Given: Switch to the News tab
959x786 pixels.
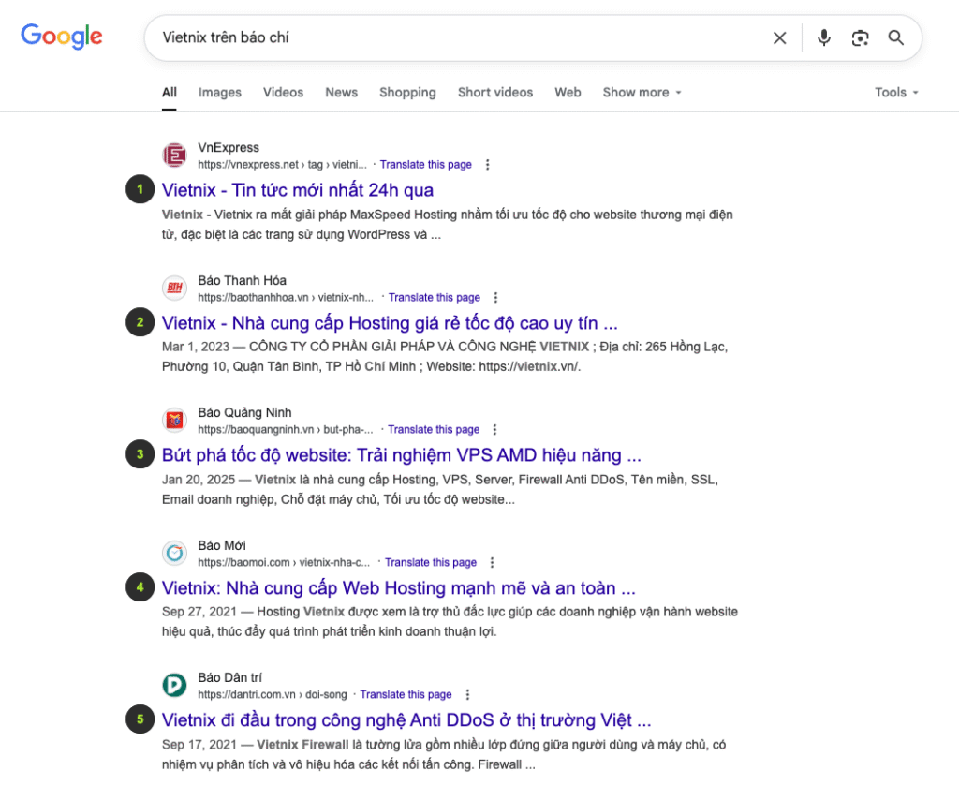Looking at the screenshot, I should coord(341,93).
